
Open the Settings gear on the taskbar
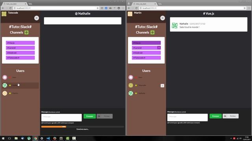coord(42,138)
